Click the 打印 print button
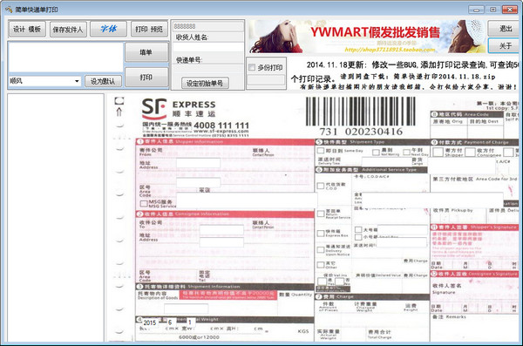The width and height of the screenshot is (523, 346). click(x=146, y=78)
